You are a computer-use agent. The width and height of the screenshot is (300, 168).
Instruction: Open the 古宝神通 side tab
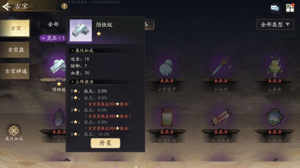coord(15,71)
